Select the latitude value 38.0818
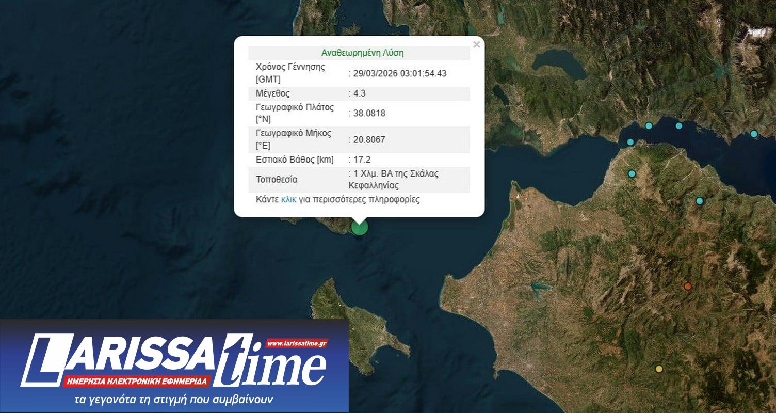 click(x=369, y=114)
